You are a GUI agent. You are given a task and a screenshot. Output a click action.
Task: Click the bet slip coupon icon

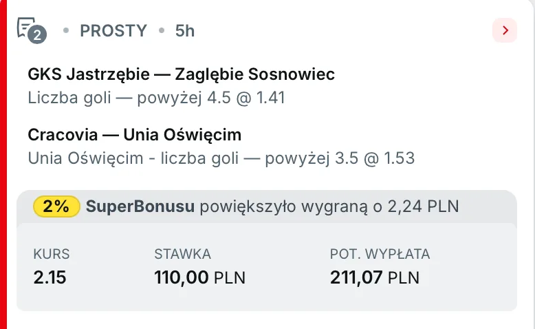27,28
